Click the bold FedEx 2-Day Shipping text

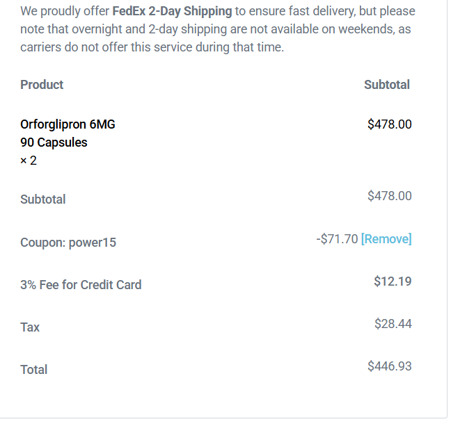[x=172, y=12]
